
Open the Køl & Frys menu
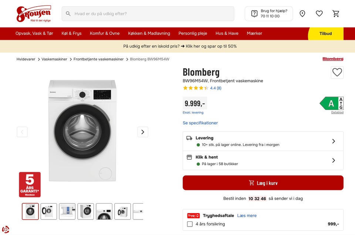[72, 33]
